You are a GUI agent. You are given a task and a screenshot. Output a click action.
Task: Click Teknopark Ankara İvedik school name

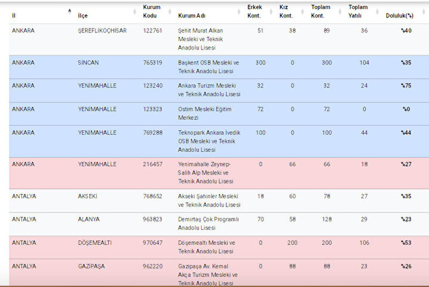pyautogui.click(x=209, y=141)
